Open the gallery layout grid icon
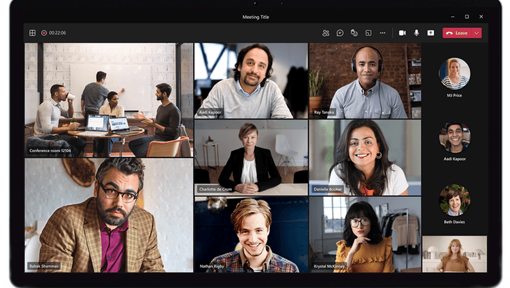The width and height of the screenshot is (510, 288). (32, 33)
